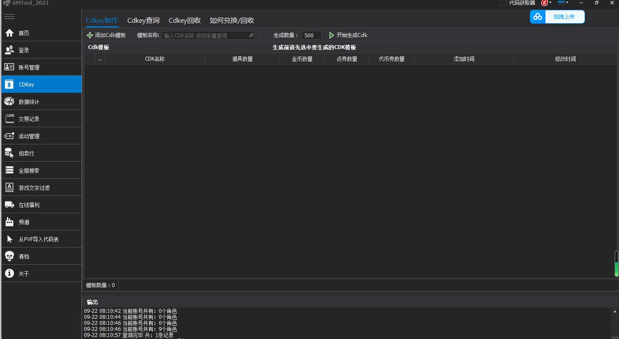Toggle the 代码获取器 checkbox
The width and height of the screenshot is (619, 339).
tap(503, 3)
